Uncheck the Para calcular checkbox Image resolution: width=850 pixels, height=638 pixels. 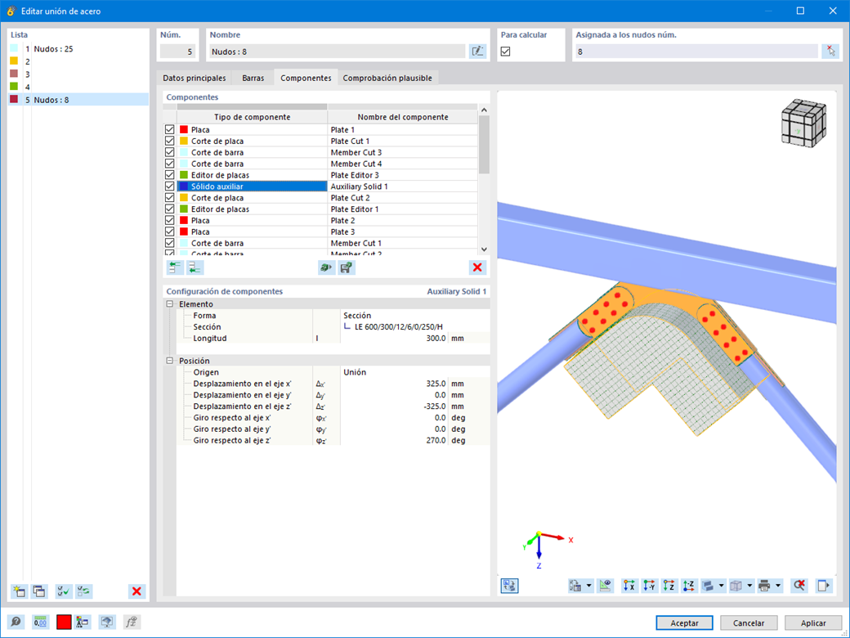click(x=505, y=52)
